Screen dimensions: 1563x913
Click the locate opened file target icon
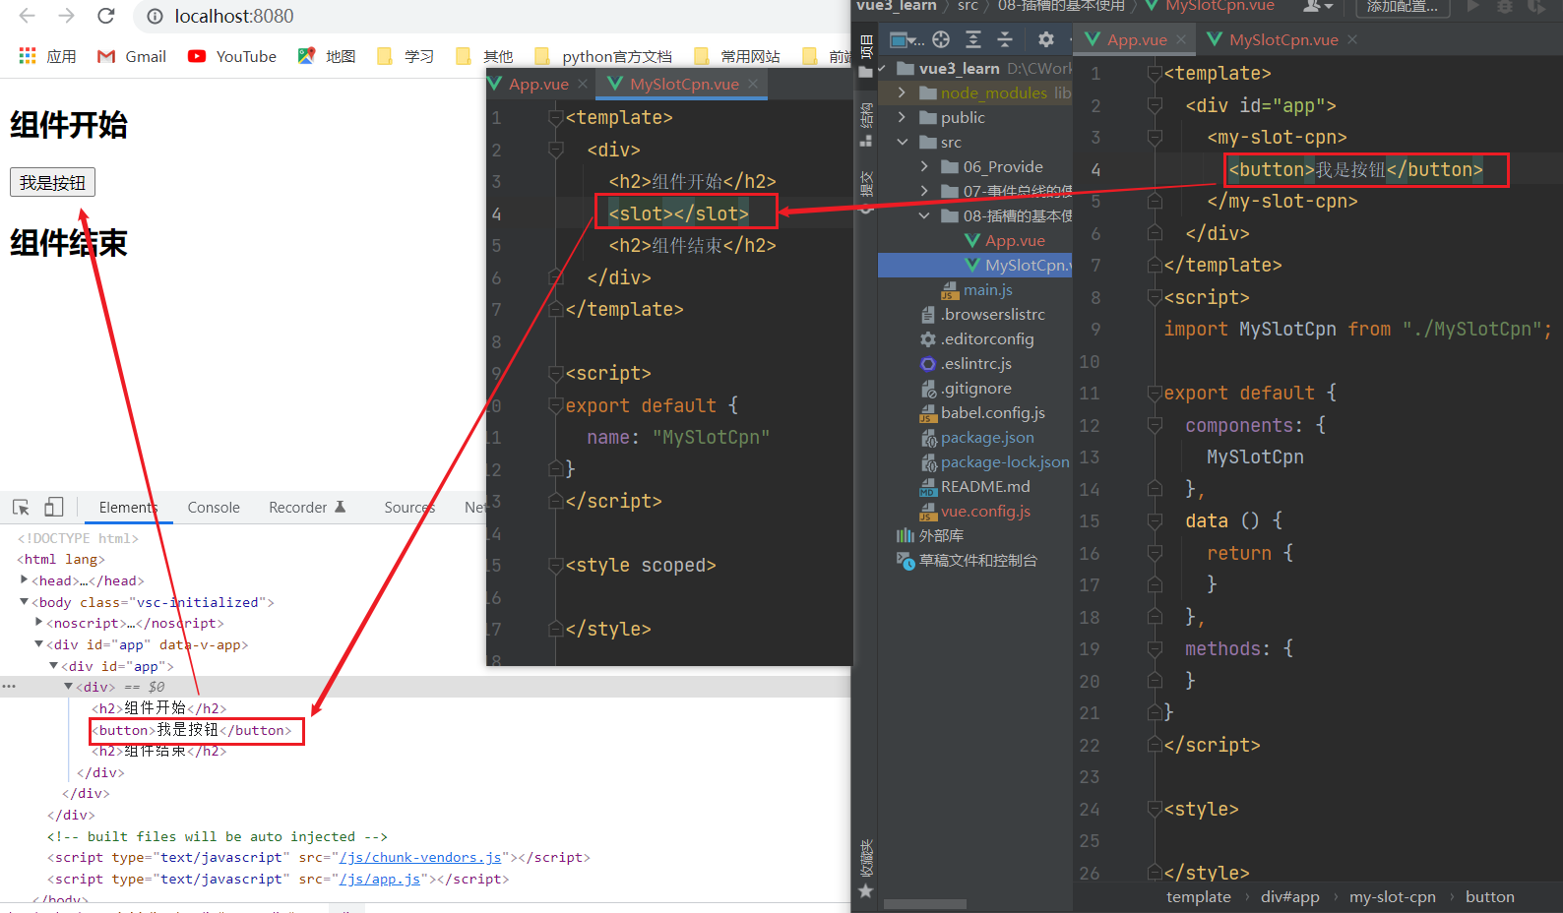[941, 39]
